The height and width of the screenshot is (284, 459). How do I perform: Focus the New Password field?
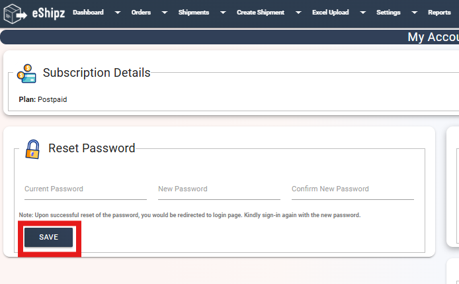219,191
